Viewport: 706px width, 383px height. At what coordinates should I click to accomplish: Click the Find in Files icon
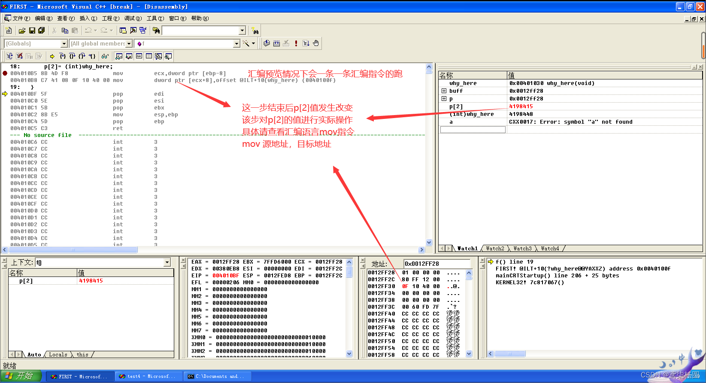pyautogui.click(x=156, y=30)
